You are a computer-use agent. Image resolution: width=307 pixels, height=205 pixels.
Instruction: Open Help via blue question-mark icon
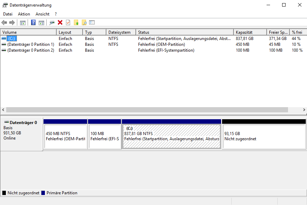(x=33, y=22)
